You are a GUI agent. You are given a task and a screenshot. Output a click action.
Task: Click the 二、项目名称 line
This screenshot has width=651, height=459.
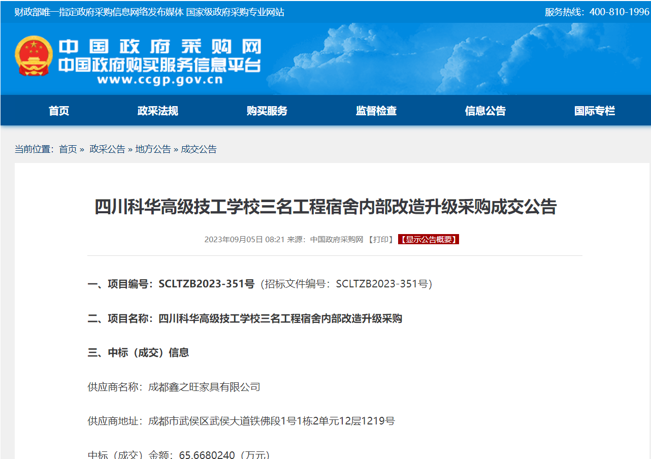point(245,319)
